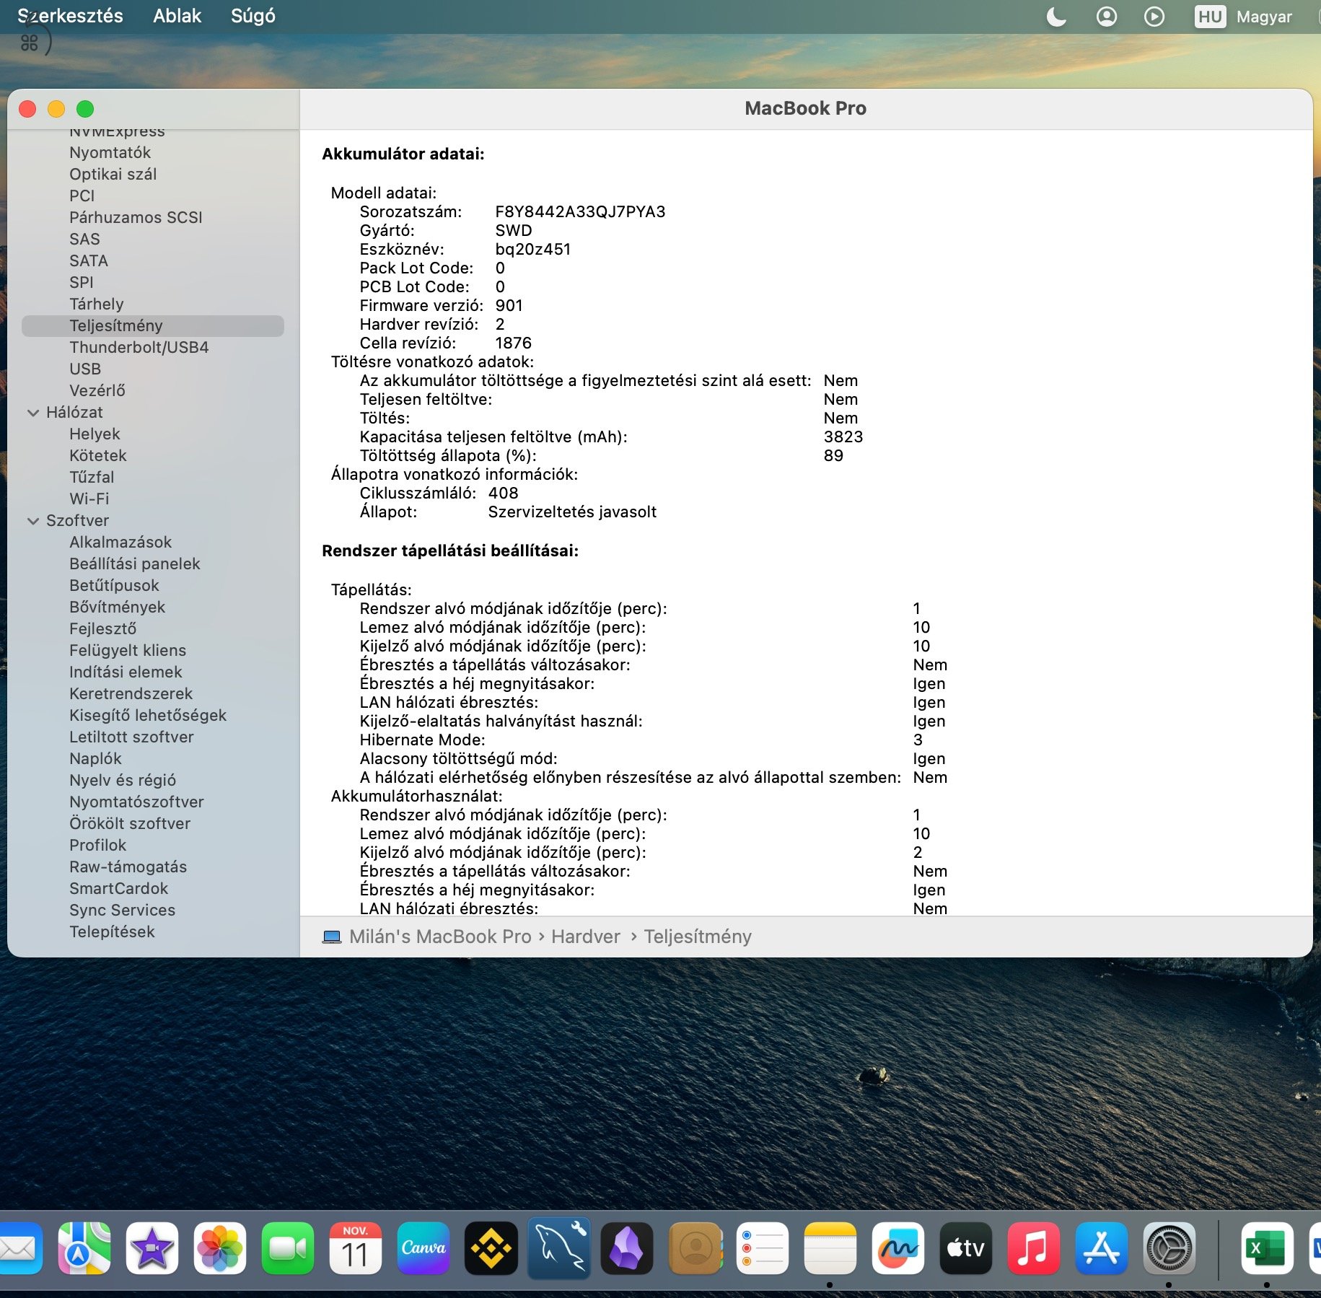Collapse the Hálózat sidebar section
This screenshot has width=1321, height=1298.
[33, 413]
